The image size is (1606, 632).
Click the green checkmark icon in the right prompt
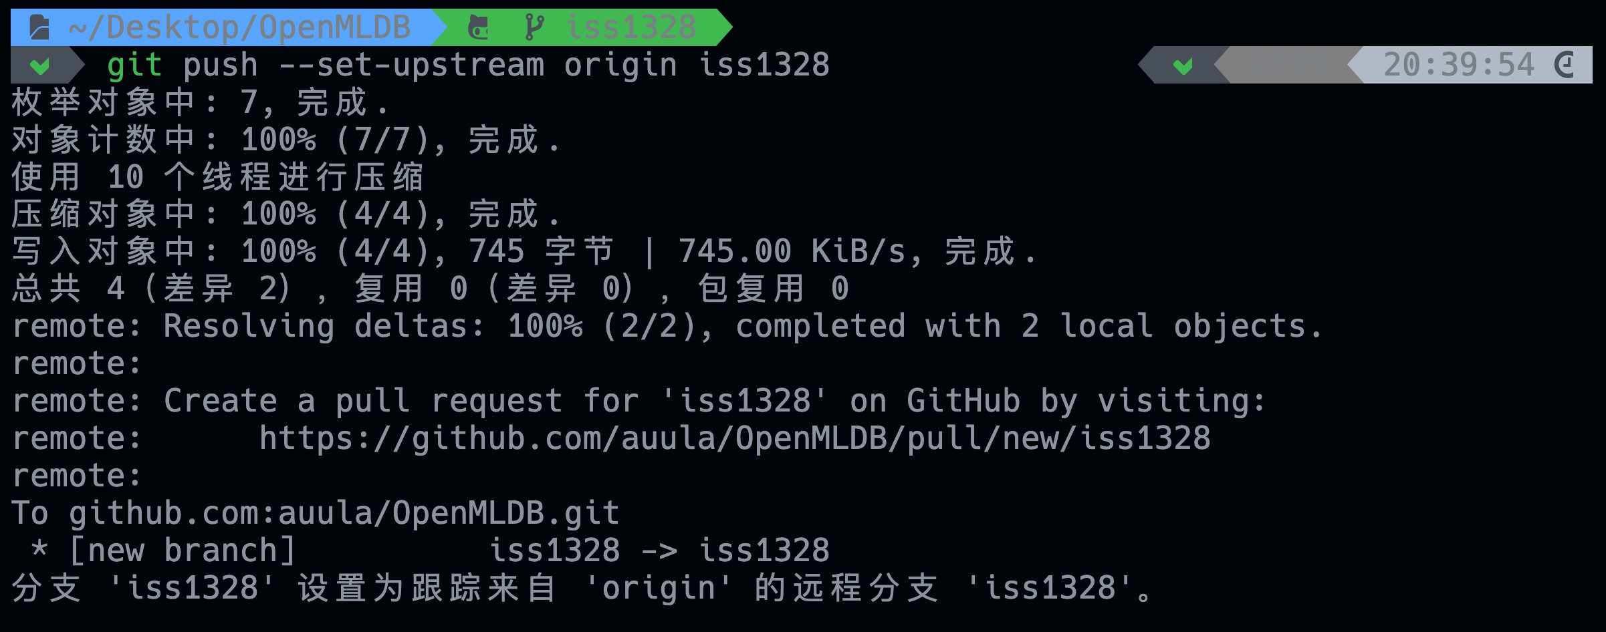[1183, 65]
